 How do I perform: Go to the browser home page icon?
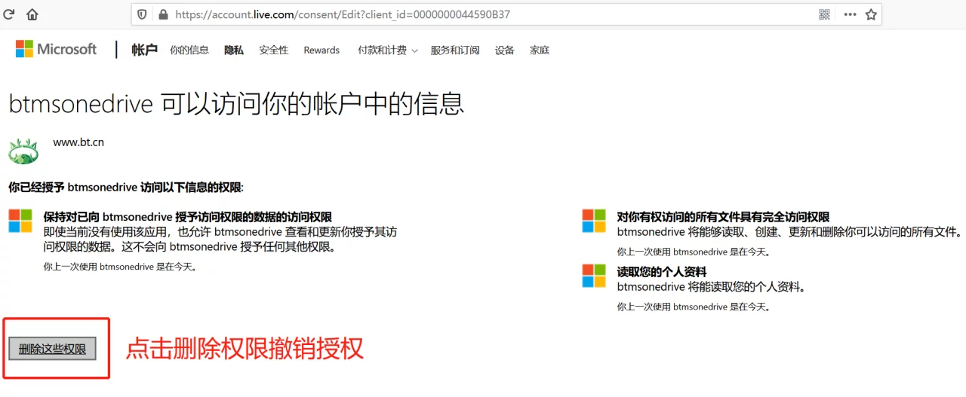coord(32,14)
